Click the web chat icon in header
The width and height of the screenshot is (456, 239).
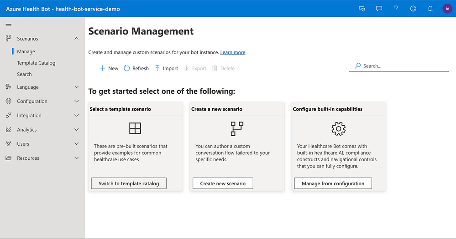pos(362,9)
